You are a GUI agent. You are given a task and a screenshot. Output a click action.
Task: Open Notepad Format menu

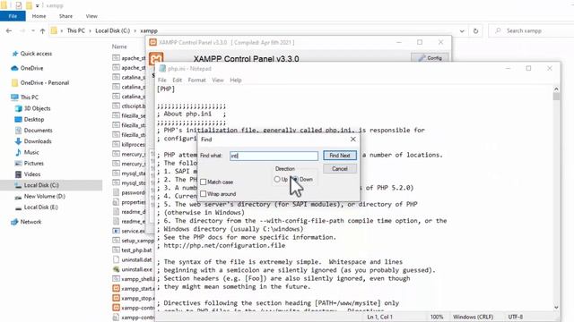pyautogui.click(x=197, y=80)
